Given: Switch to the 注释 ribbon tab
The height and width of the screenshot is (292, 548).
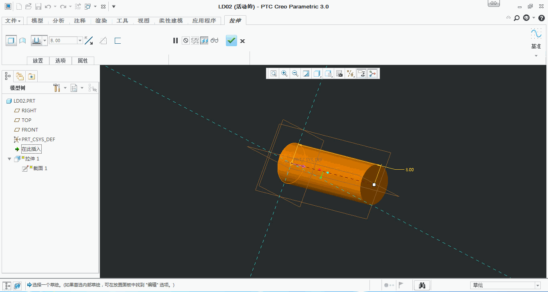Looking at the screenshot, I should [80, 20].
